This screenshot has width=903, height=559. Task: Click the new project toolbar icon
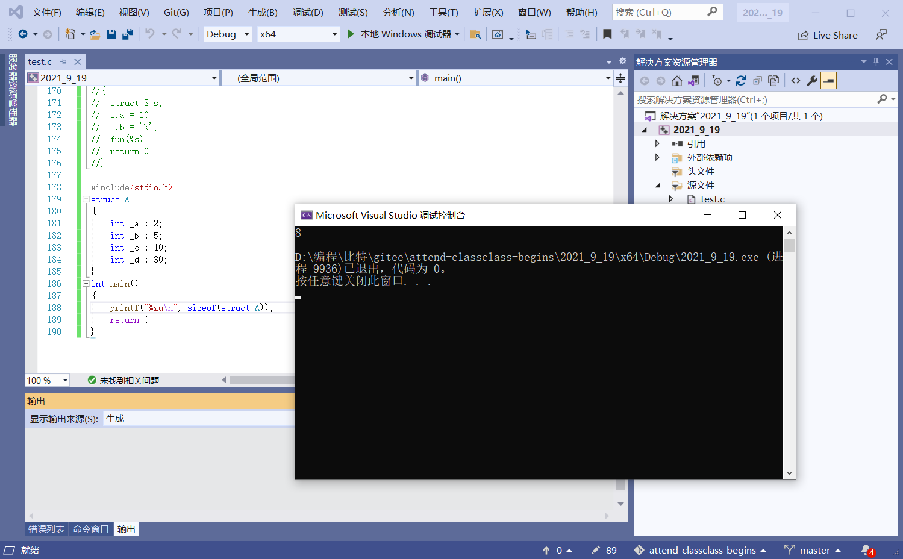pos(70,34)
